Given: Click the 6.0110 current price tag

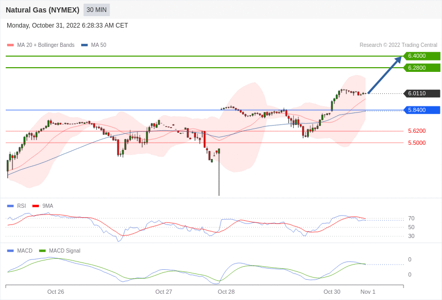Looking at the screenshot, I should (x=422, y=94).
